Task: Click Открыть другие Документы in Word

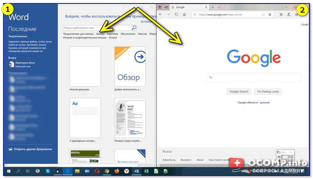Action: (x=30, y=149)
